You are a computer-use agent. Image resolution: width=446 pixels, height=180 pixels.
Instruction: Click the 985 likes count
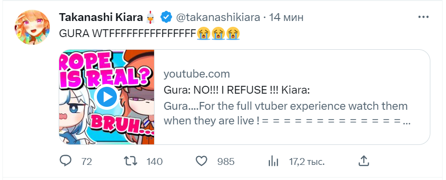226,162
